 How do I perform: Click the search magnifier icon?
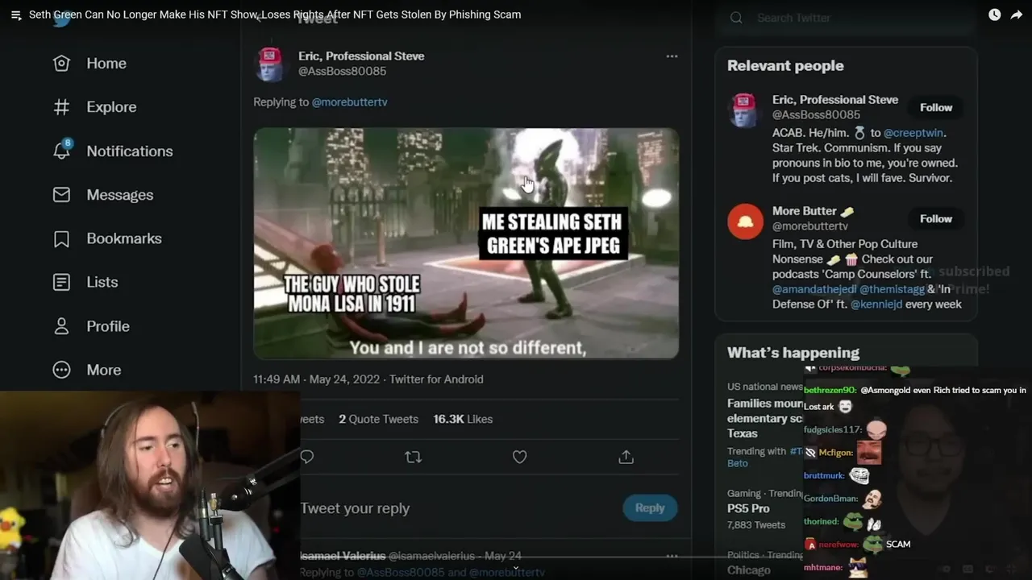736,18
